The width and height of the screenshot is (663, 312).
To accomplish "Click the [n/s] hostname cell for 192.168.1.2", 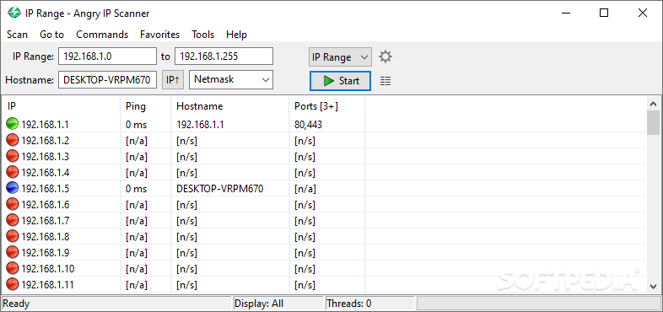I will point(186,140).
